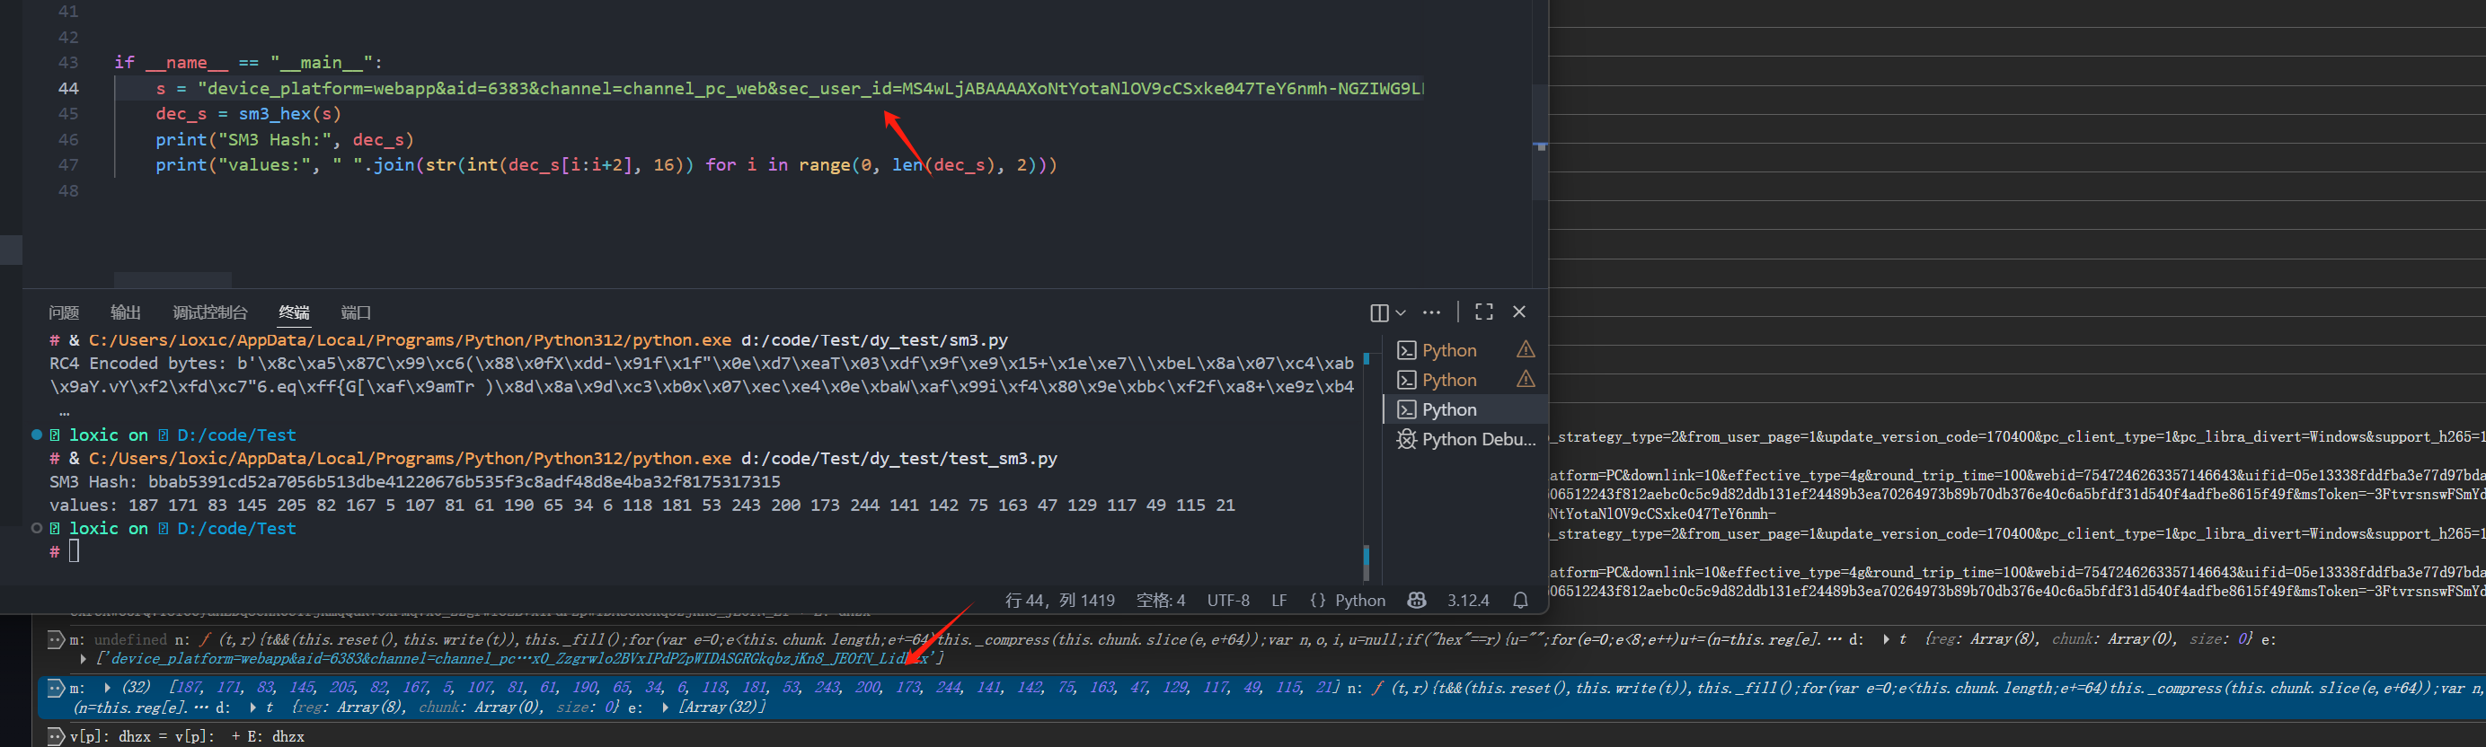This screenshot has height=747, width=2486.
Task: Click the split terminal icon
Action: pyautogui.click(x=1378, y=312)
